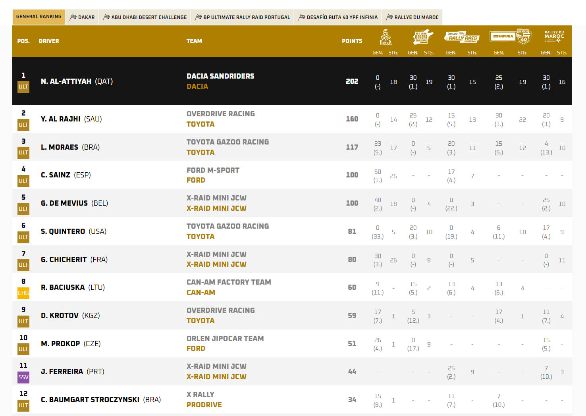
Task: Click the Orlen Jipocar Team name
Action: tap(225, 339)
